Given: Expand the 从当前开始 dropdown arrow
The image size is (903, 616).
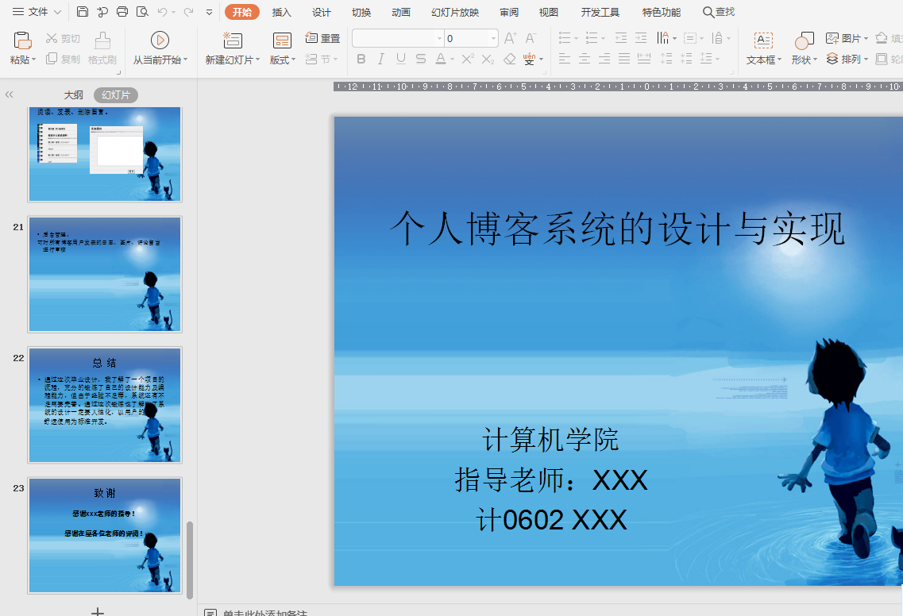Looking at the screenshot, I should (185, 60).
